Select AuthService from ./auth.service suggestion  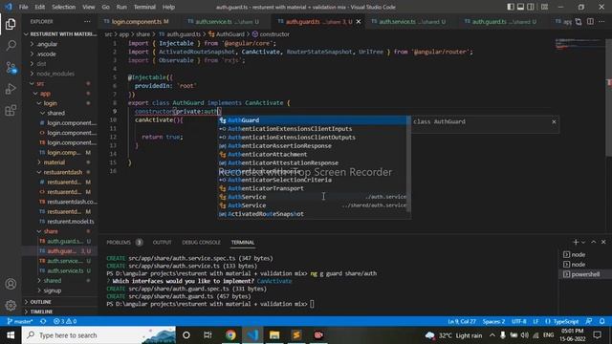313,197
